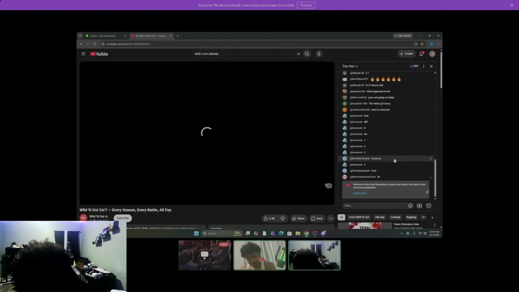This screenshot has width=519, height=292.
Task: Reload the YouTube page
Action: click(94, 44)
